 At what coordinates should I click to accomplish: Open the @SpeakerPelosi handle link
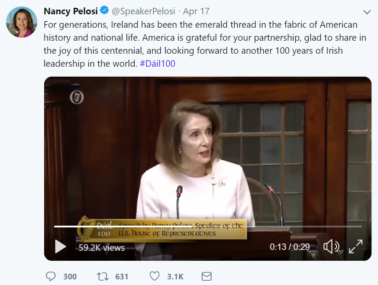coord(143,11)
